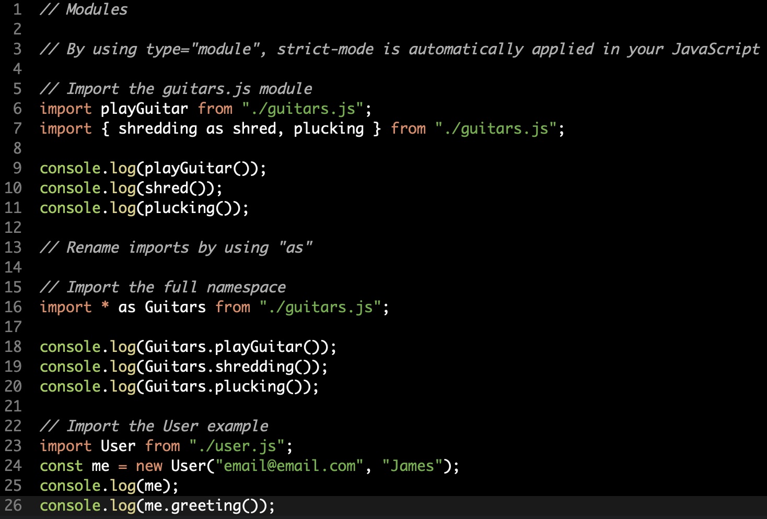
Task: Click the "./user.js" string literal
Action: [237, 446]
